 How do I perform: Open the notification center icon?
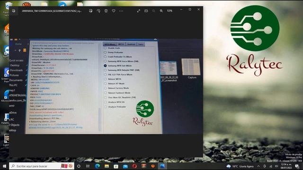point(297,166)
